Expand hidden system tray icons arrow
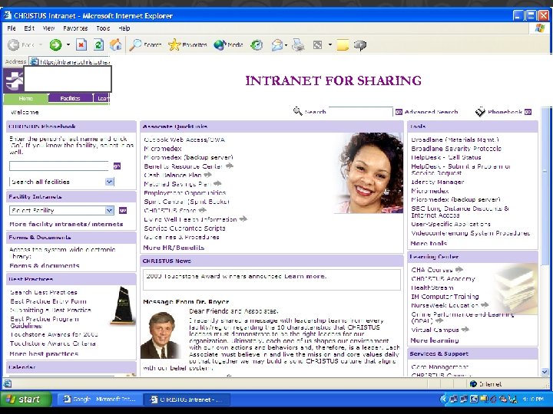This screenshot has width=553, height=414. [x=444, y=399]
